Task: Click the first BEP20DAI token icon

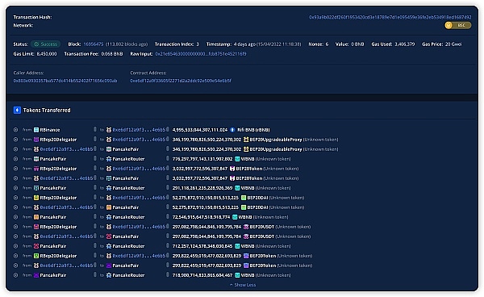Action: point(244,198)
